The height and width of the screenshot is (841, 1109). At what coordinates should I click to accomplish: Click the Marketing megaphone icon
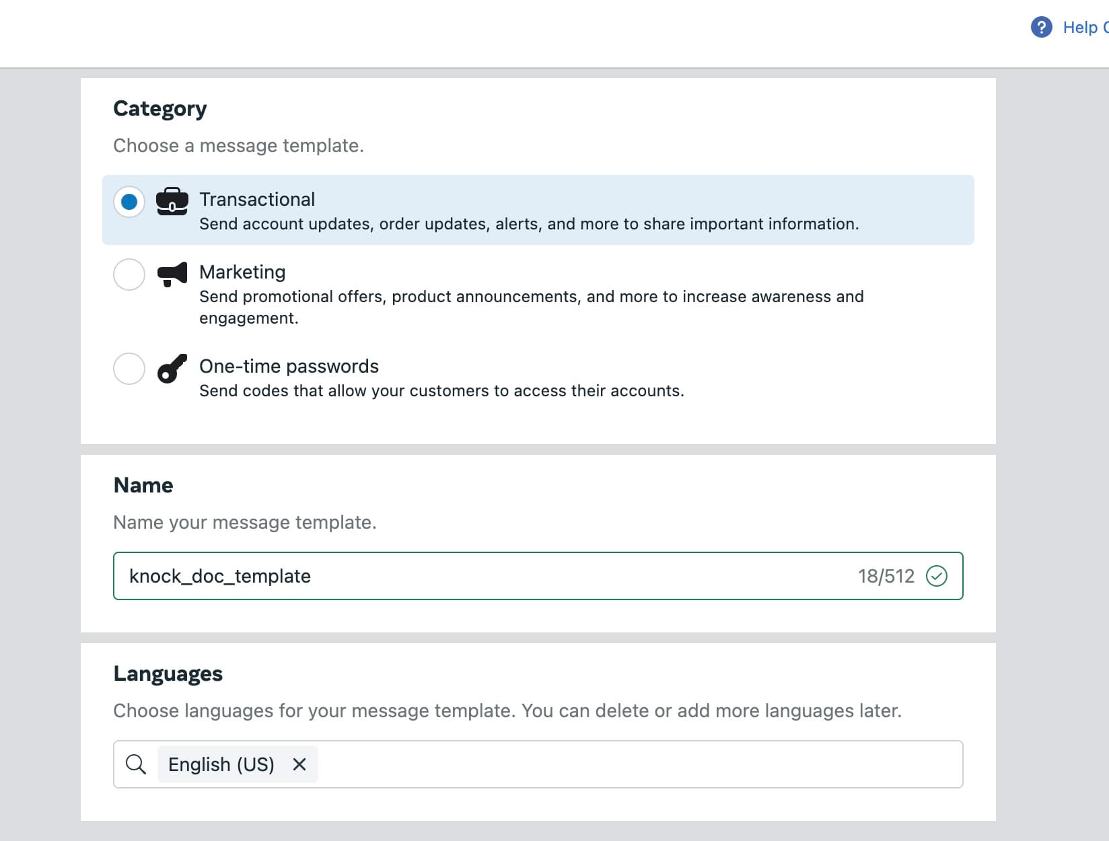172,274
